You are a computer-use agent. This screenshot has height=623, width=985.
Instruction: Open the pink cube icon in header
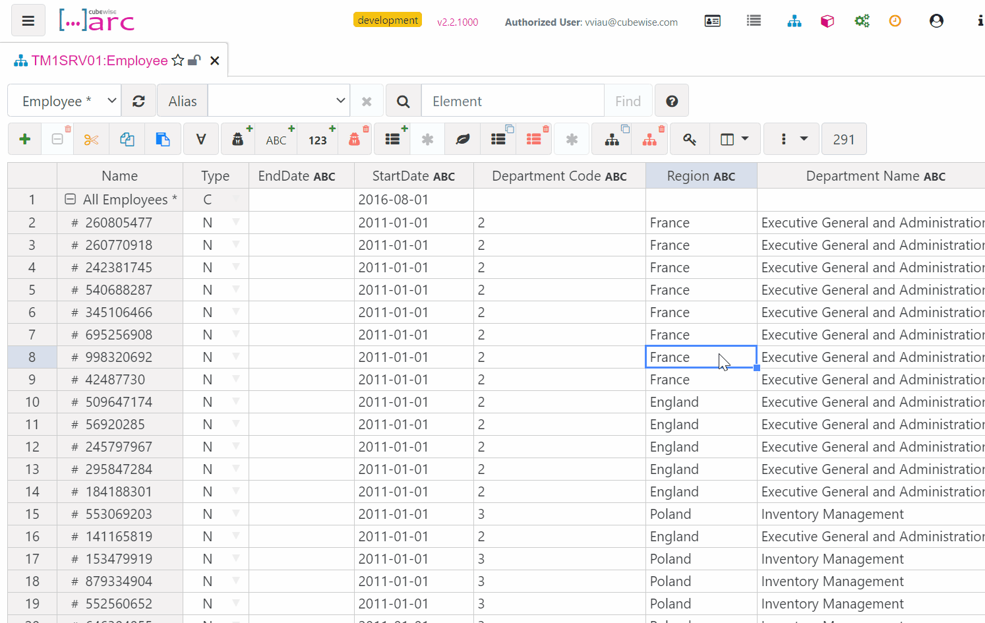point(827,21)
